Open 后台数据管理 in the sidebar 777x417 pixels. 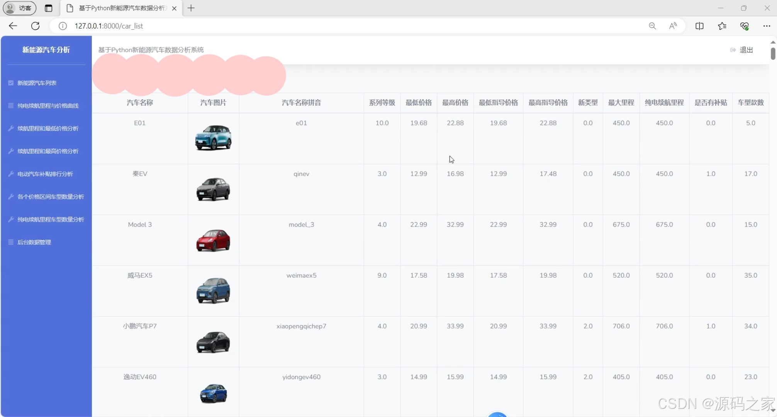click(34, 242)
